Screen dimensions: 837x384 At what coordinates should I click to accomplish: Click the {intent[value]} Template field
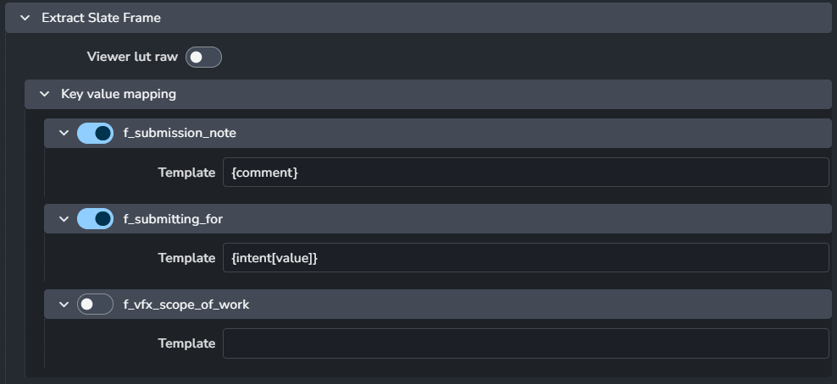point(525,257)
